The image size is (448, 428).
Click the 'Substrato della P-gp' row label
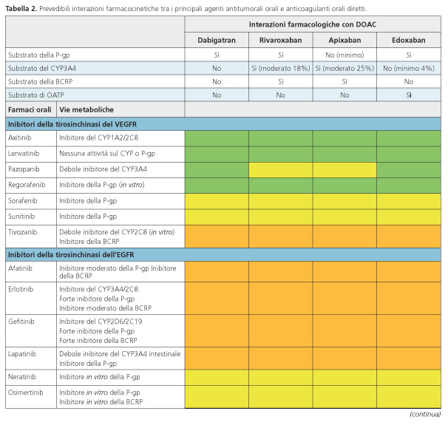[x=39, y=55]
